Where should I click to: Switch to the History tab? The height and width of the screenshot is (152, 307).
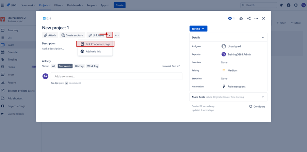[x=79, y=66]
